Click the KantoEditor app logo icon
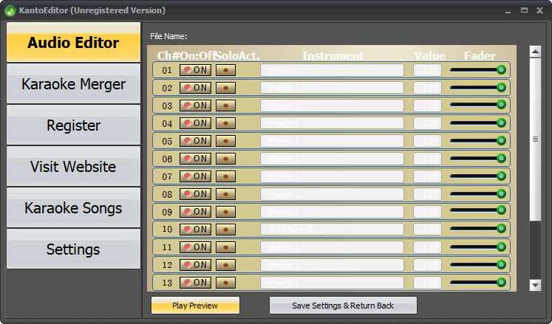Viewport: 552px width, 324px height. 10,10
